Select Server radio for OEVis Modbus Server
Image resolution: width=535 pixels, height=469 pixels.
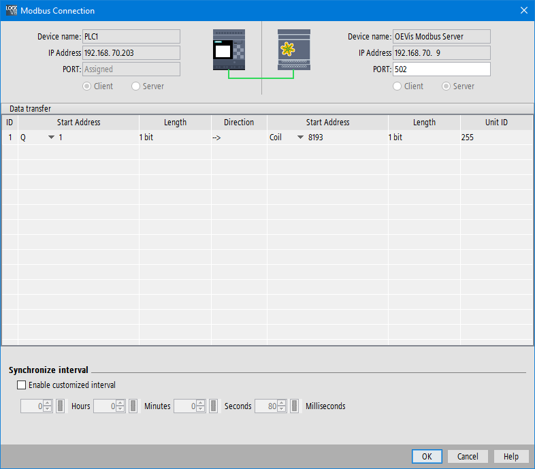(x=447, y=86)
